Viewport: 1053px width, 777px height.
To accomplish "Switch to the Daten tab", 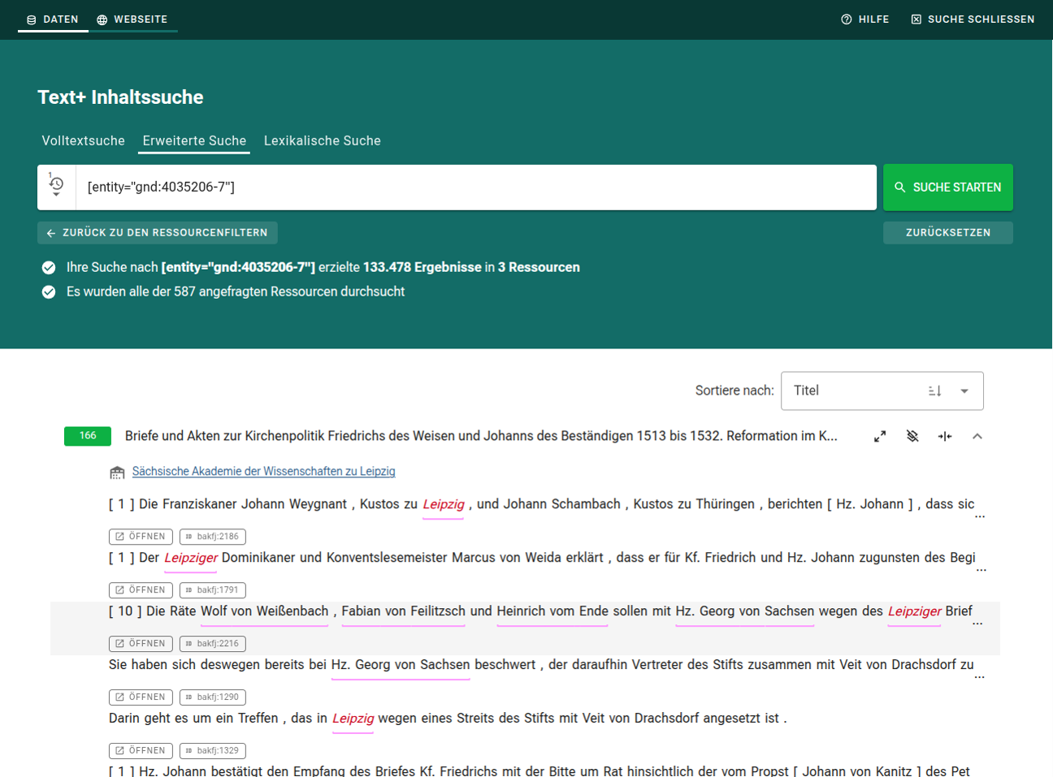I will click(x=53, y=19).
